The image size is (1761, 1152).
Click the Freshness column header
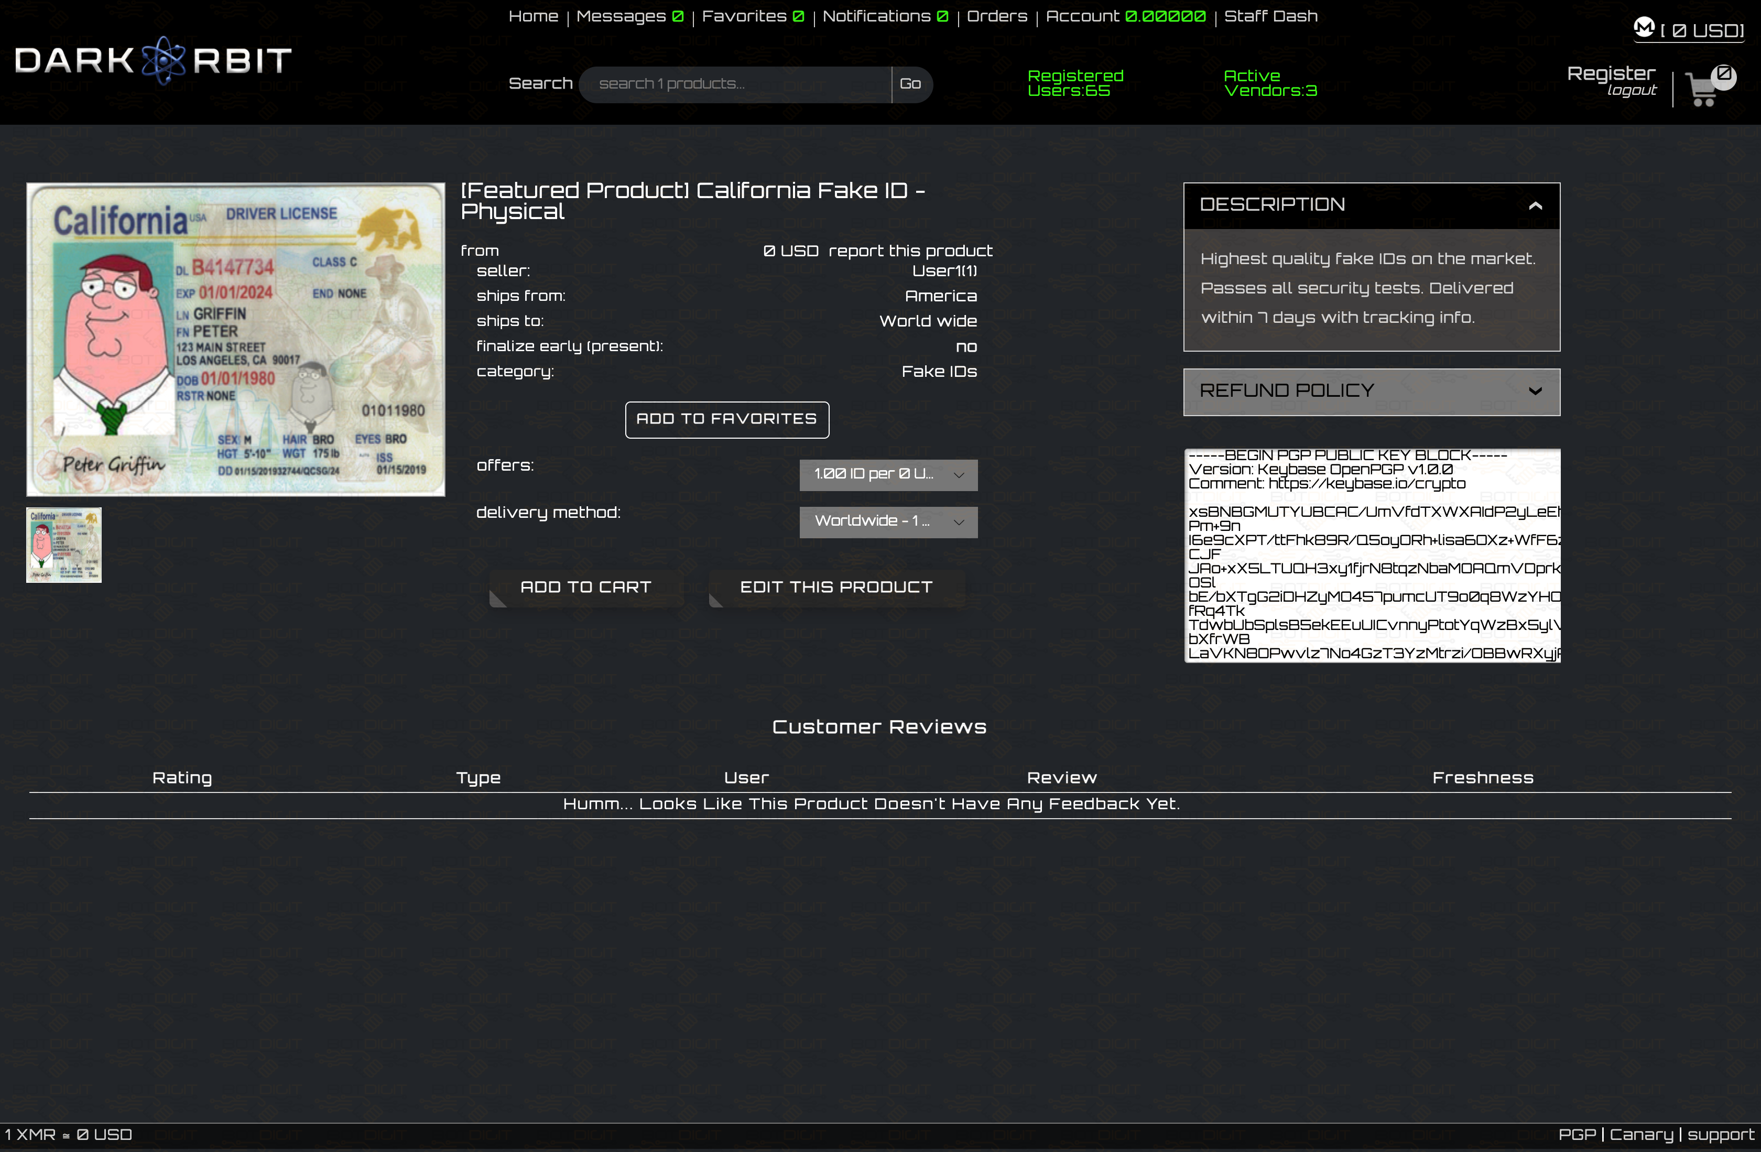[x=1483, y=778]
